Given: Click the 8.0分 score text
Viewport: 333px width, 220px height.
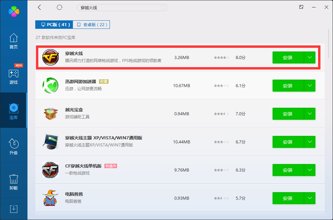Looking at the screenshot, I should click(x=240, y=58).
